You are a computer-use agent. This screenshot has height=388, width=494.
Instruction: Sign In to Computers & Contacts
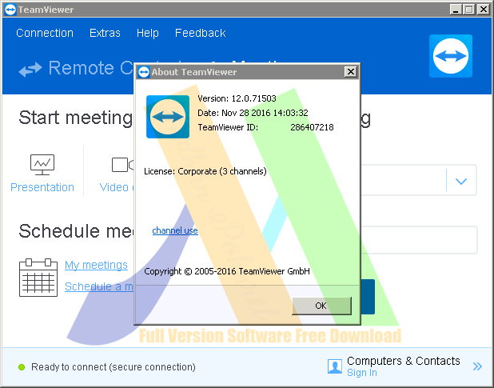click(361, 373)
